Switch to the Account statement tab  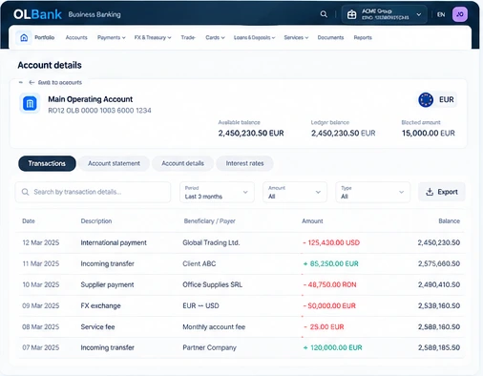(114, 163)
